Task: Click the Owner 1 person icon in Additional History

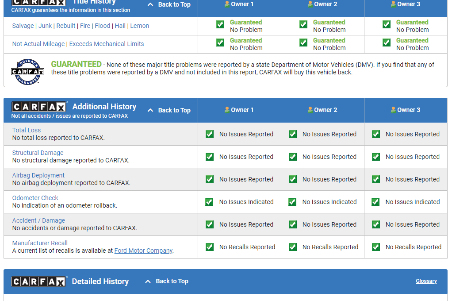Action: click(227, 110)
